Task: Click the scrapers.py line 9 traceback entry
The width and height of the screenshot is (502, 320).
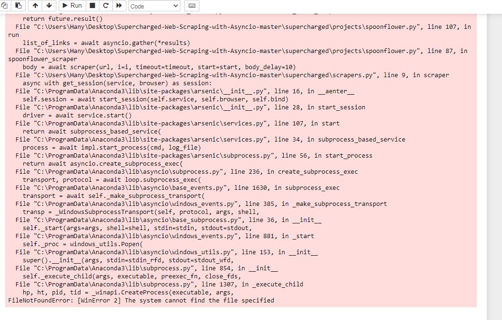Action: pos(232,75)
